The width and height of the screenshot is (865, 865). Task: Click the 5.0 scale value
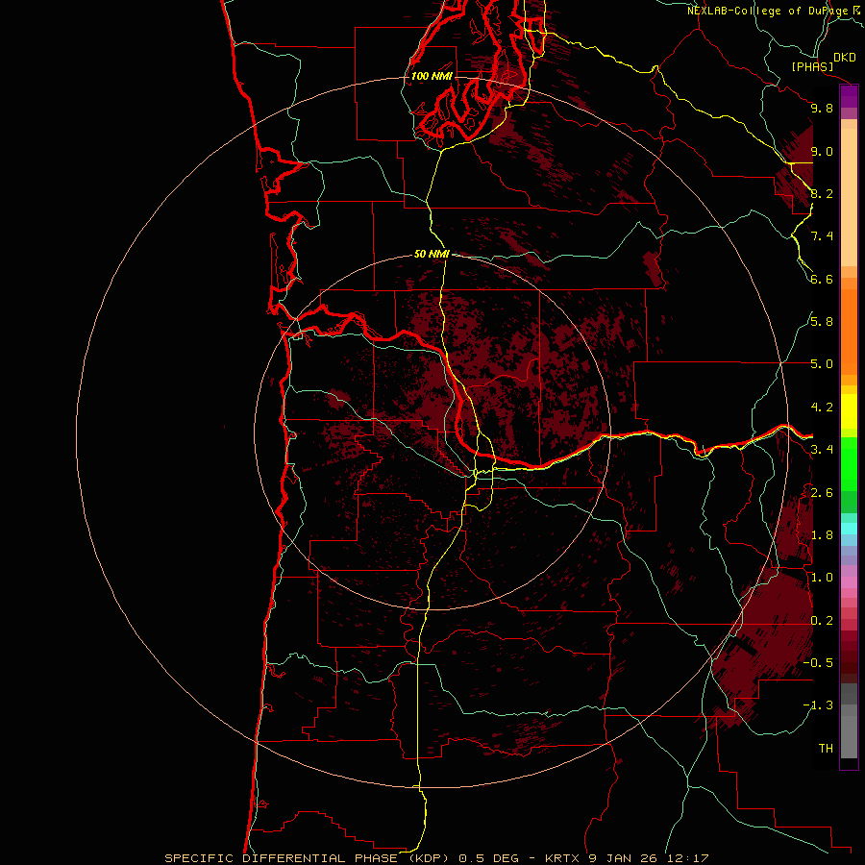click(822, 364)
